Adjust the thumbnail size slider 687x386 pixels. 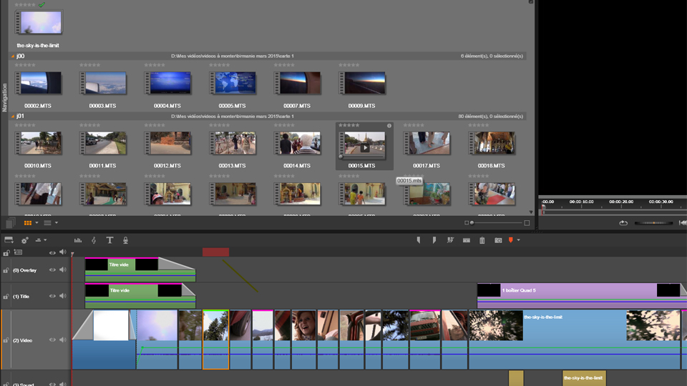click(472, 223)
